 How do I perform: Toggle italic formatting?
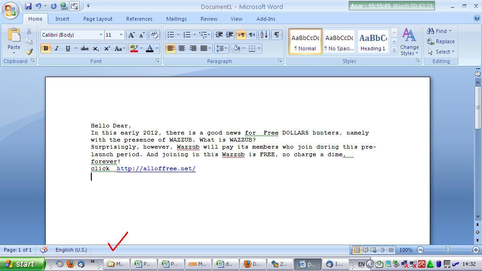coord(56,48)
